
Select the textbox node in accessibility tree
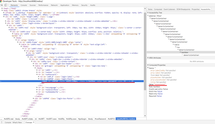tap(185, 52)
